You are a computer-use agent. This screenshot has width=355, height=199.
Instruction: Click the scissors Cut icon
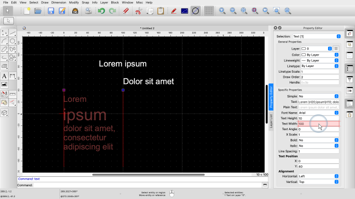138,11
